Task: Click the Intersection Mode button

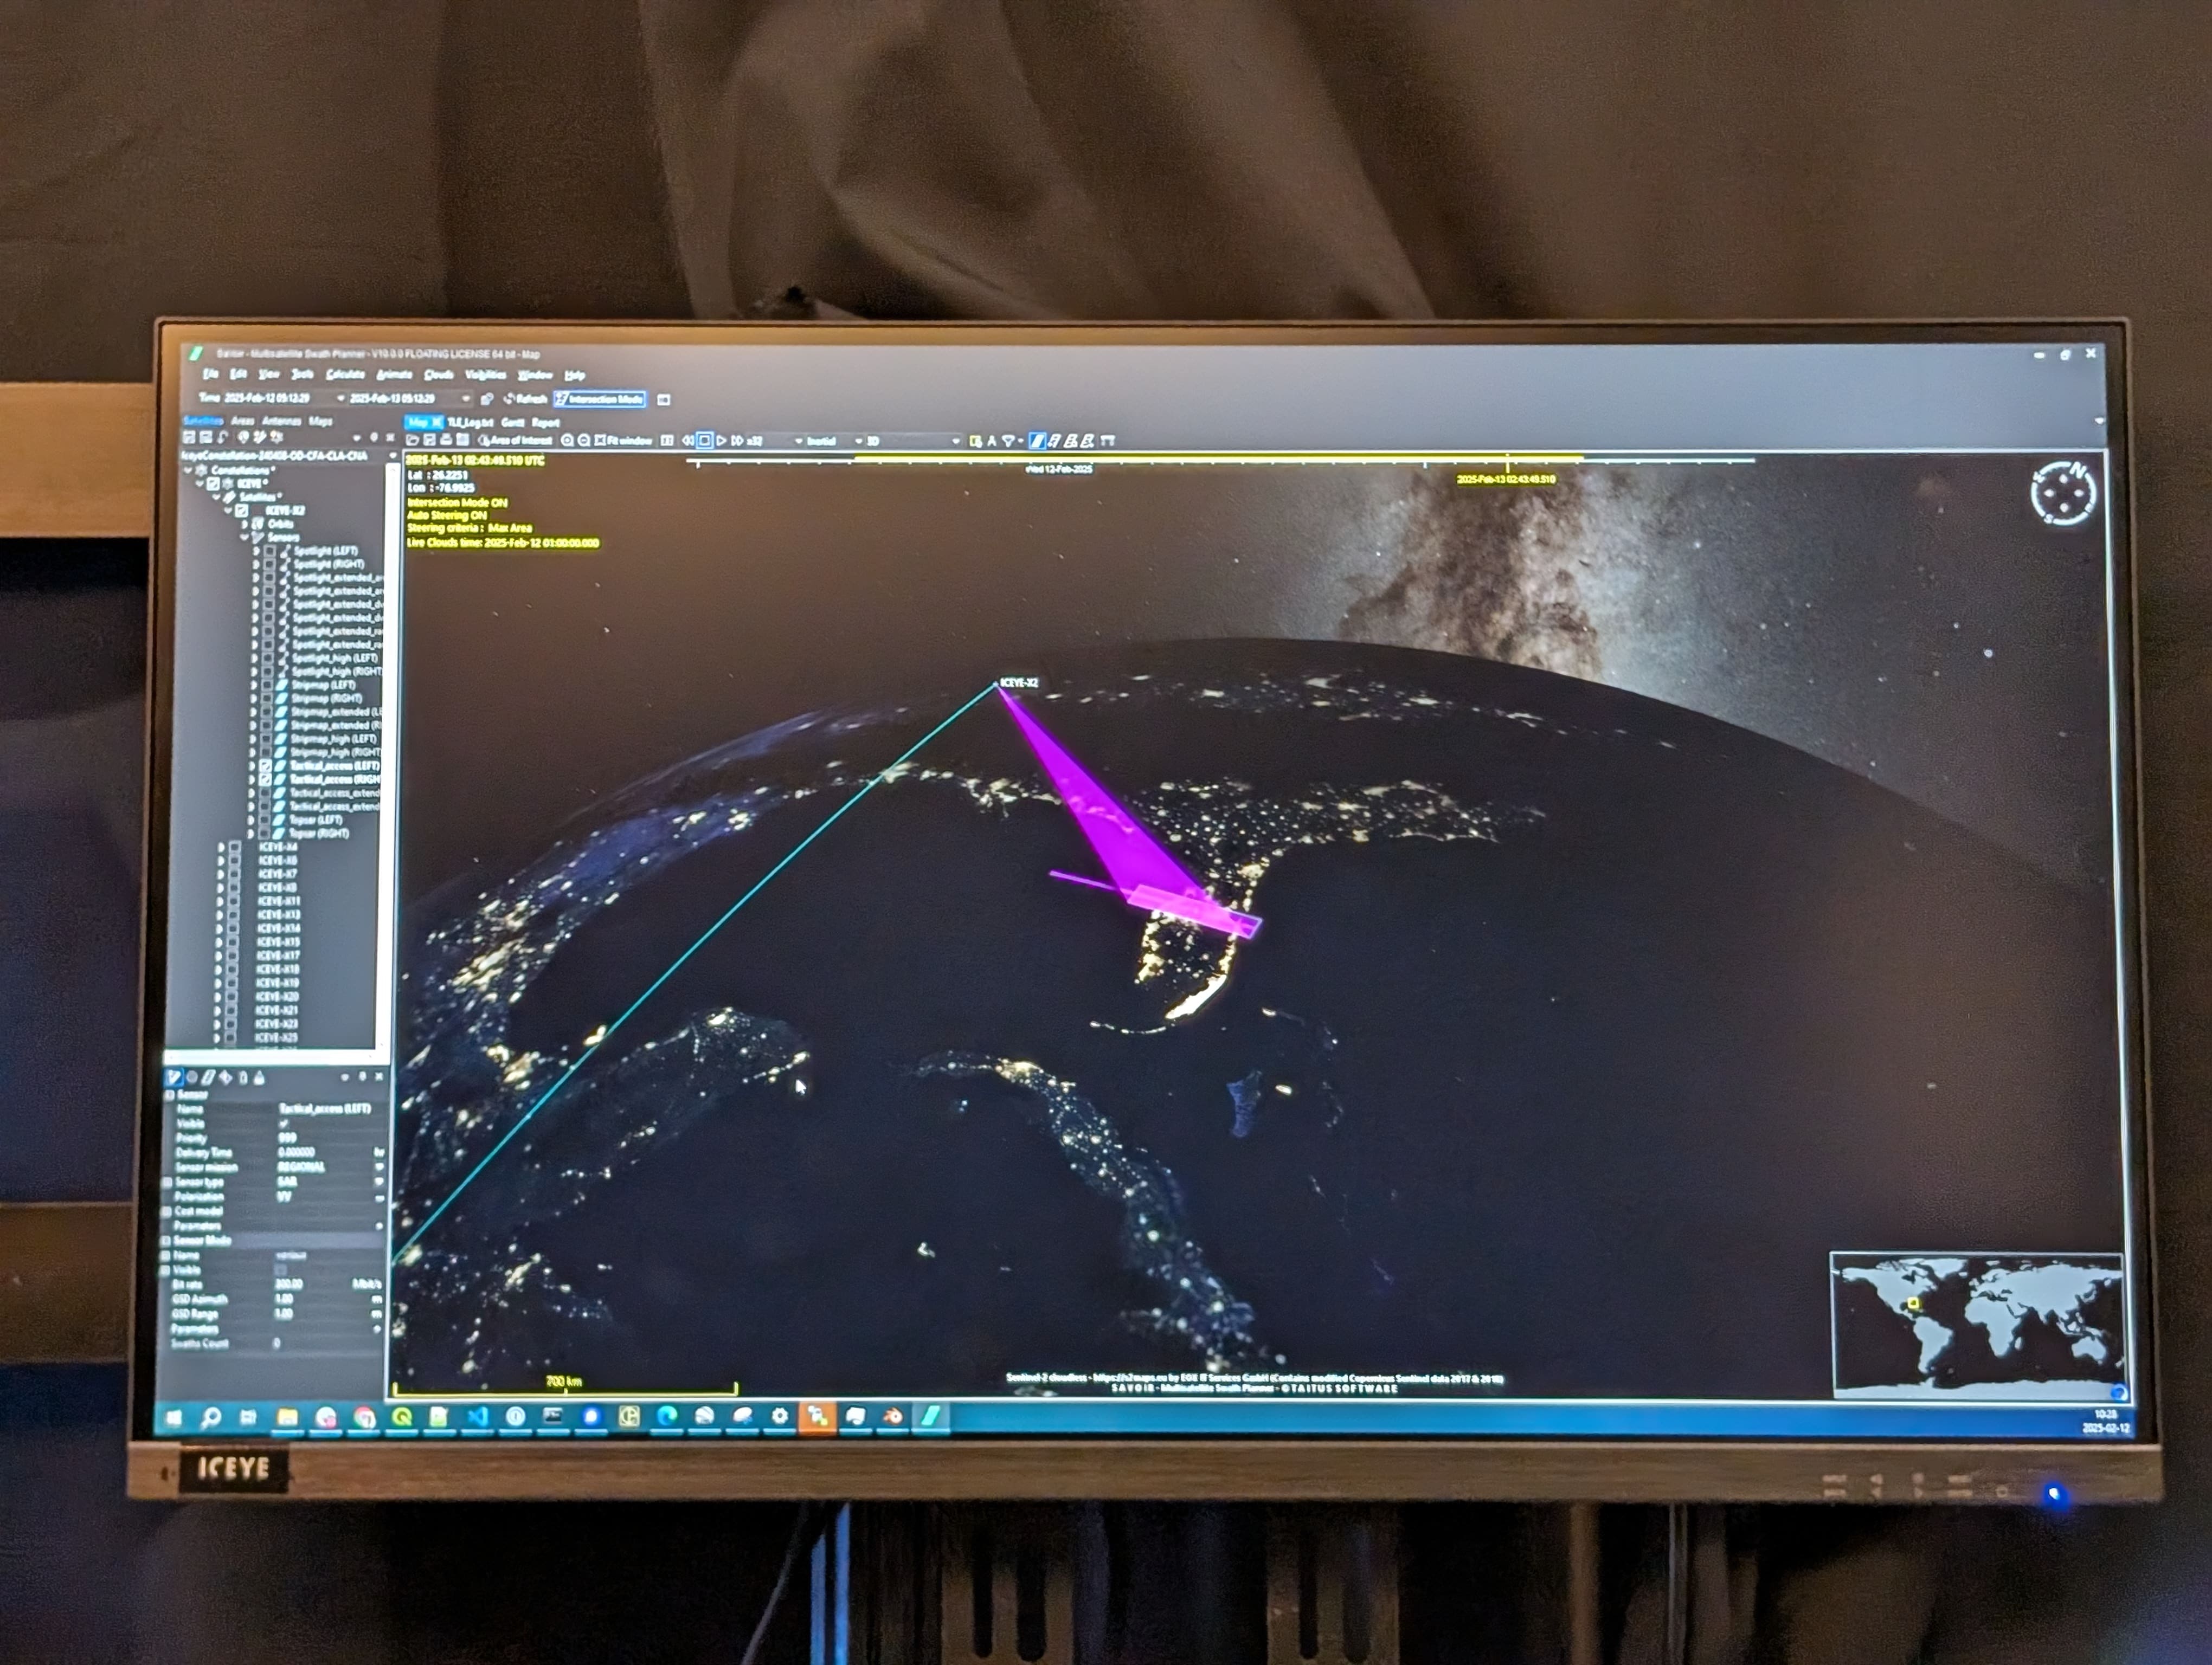Action: coord(600,399)
